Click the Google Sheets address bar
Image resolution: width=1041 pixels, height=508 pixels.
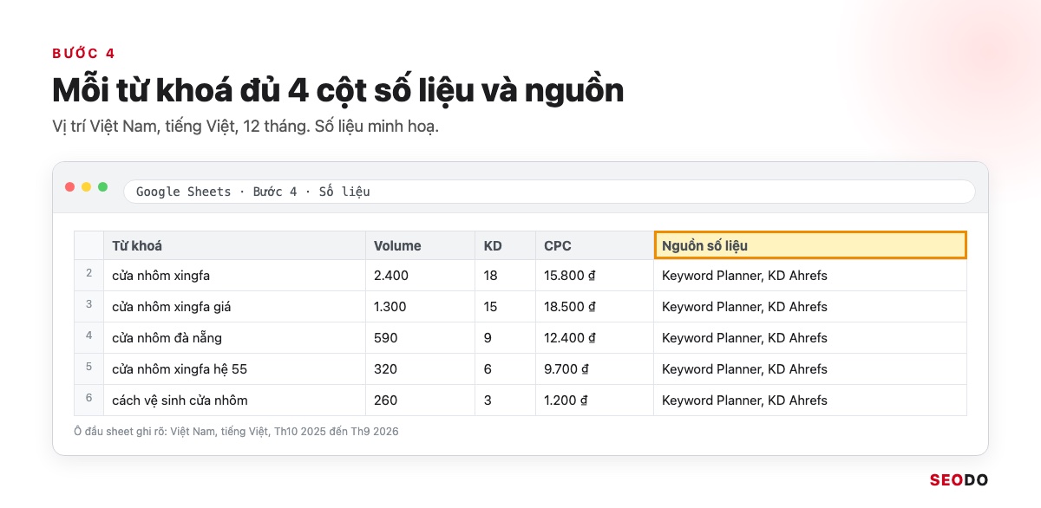549,192
